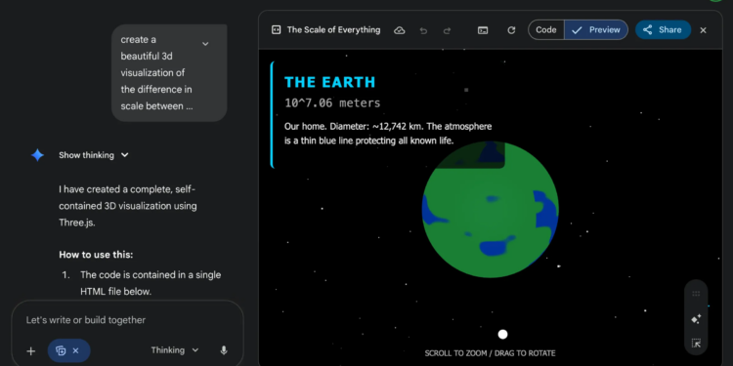Expand the collapsed user prompt
This screenshot has height=366, width=733.
[205, 44]
